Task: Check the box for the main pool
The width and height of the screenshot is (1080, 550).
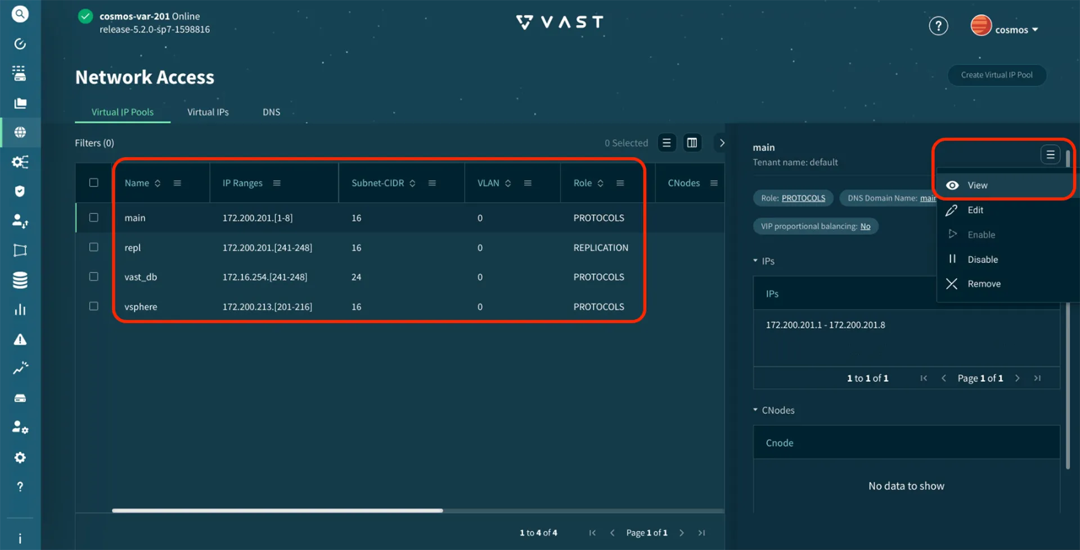Action: coord(94,217)
